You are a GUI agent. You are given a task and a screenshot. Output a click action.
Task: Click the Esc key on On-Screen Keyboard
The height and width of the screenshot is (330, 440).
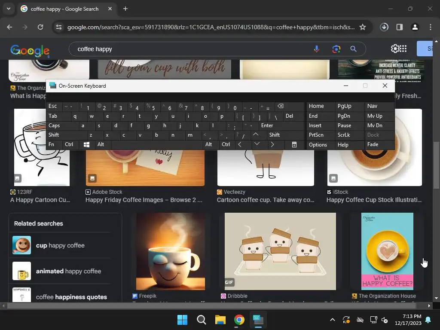[x=55, y=106]
